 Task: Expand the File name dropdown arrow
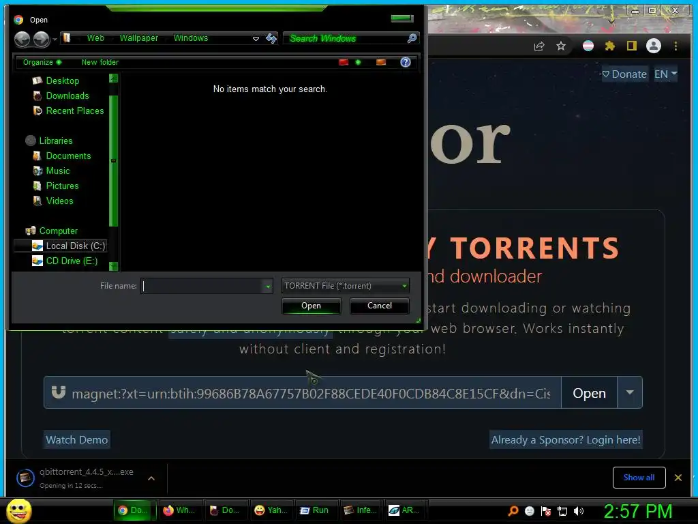coord(267,287)
